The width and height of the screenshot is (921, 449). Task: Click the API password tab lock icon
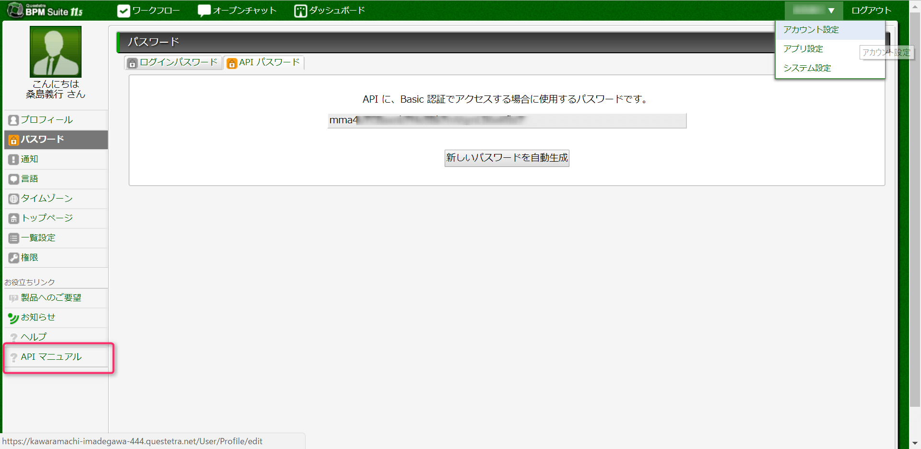[232, 63]
